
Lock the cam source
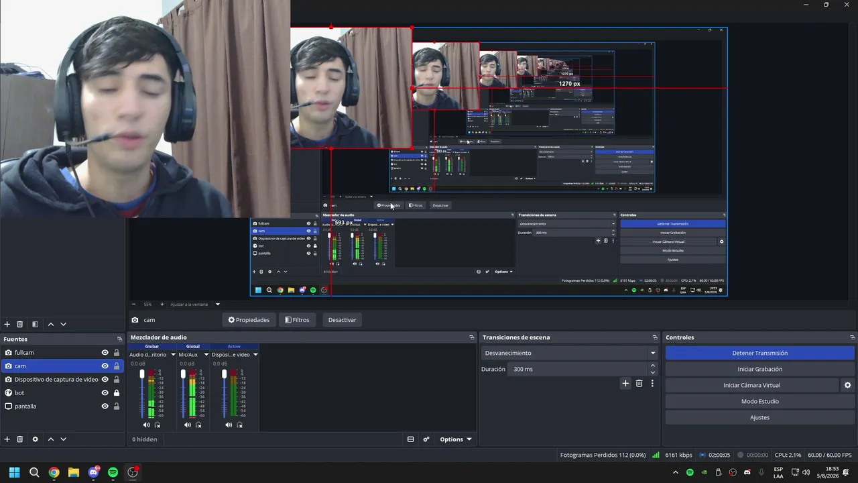(x=117, y=366)
